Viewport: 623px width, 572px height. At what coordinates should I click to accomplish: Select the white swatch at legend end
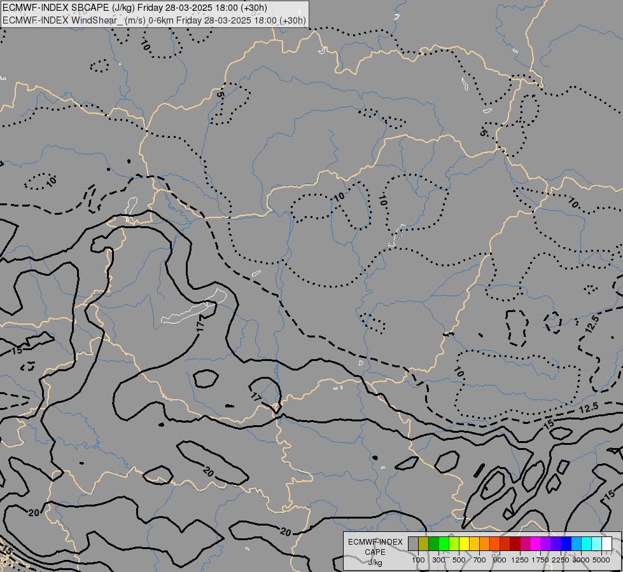[606, 543]
